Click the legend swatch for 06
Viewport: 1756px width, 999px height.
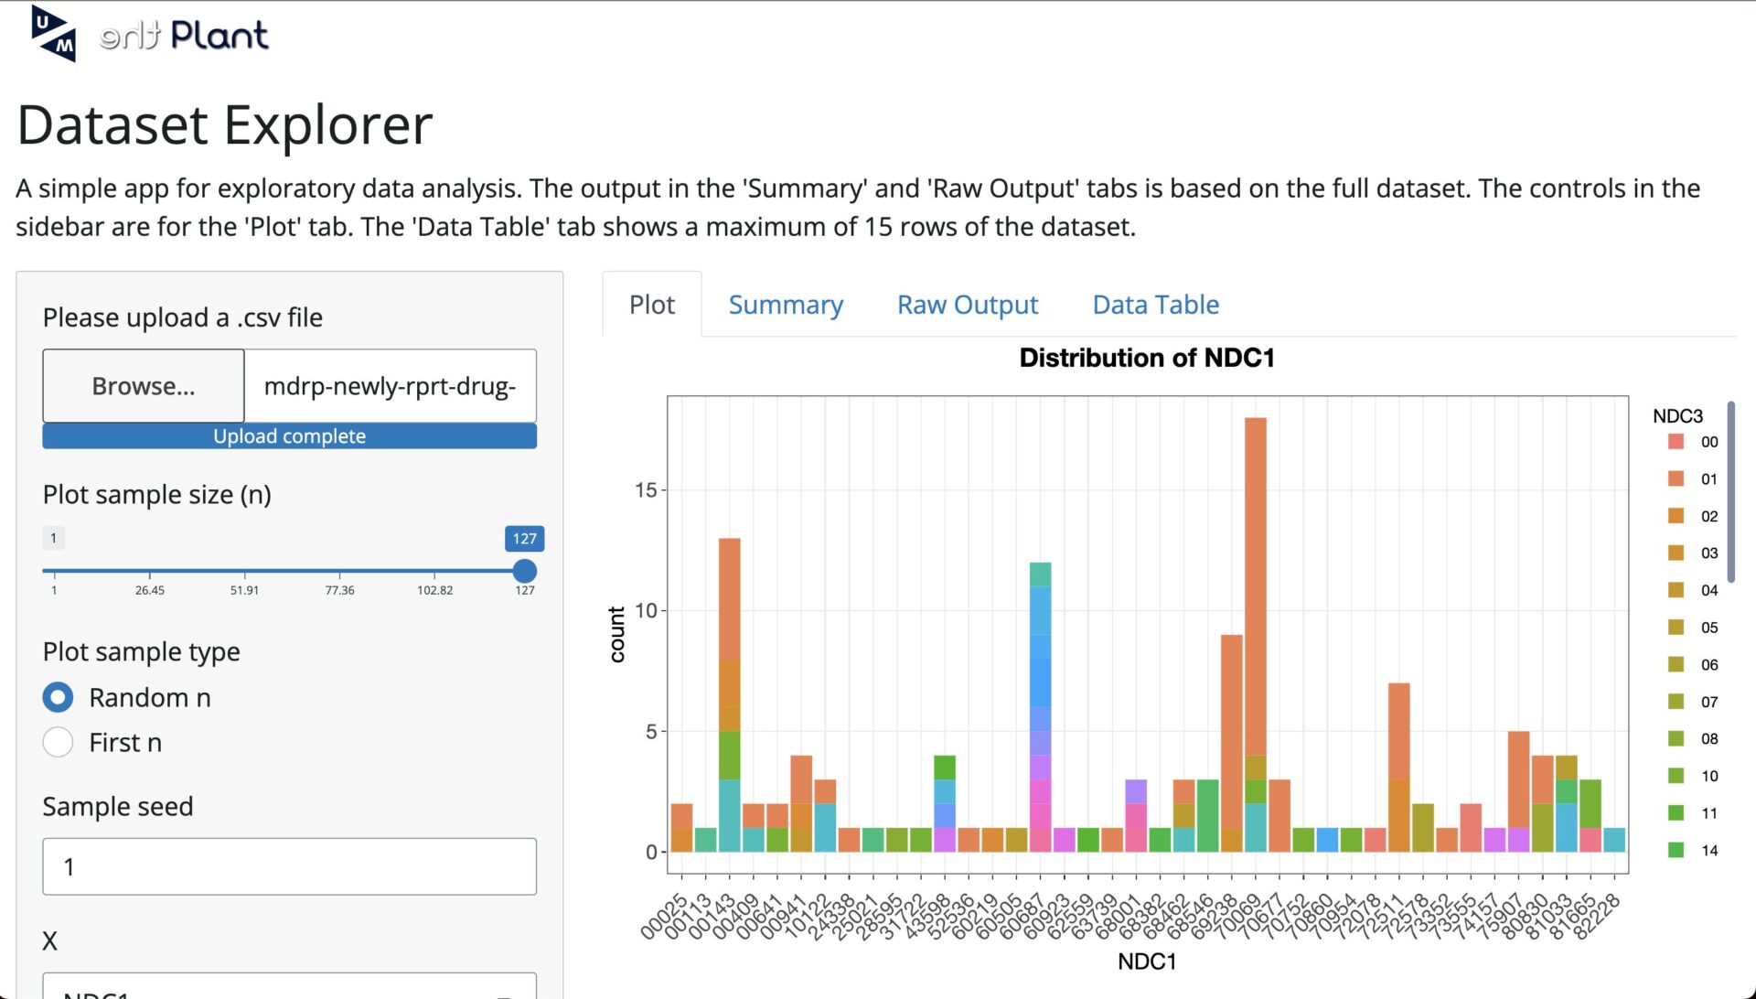(1676, 664)
